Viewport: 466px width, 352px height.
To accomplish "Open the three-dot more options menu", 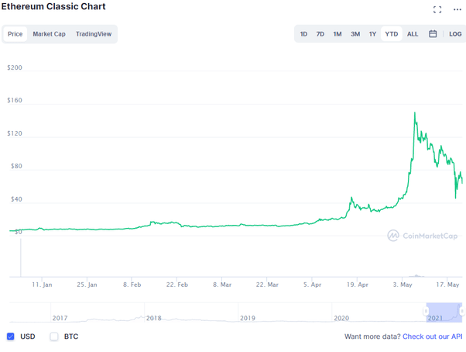I will click(x=457, y=9).
